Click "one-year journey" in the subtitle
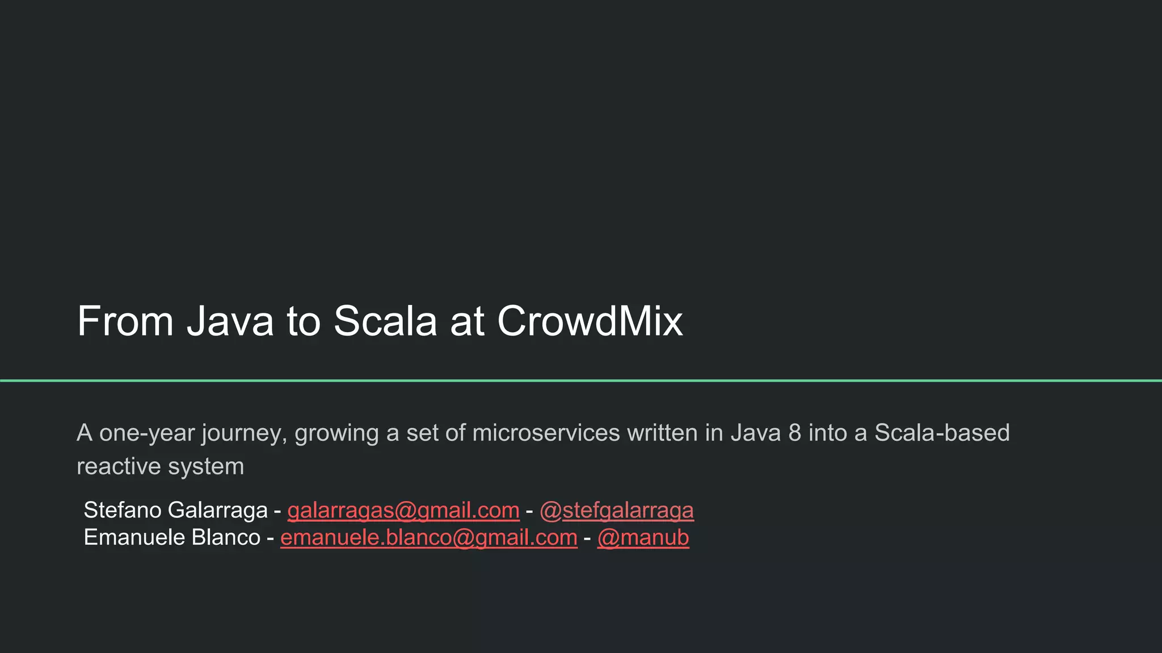This screenshot has width=1162, height=653. tap(192, 433)
